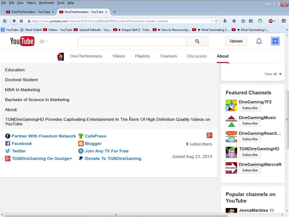This screenshot has height=217, width=289.
Task: Open Upload Defaults bookmark
Action: click(93, 30)
